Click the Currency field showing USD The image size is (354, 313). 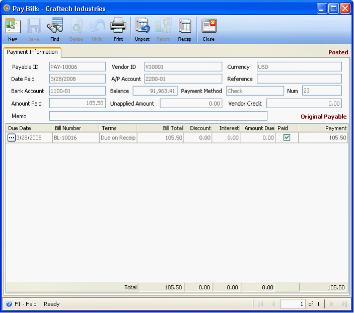pyautogui.click(x=299, y=67)
